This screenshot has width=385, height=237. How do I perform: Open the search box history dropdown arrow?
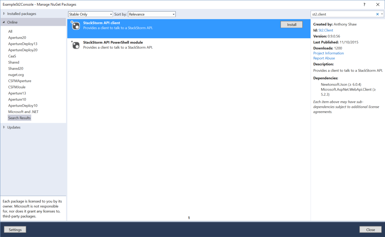[382, 14]
